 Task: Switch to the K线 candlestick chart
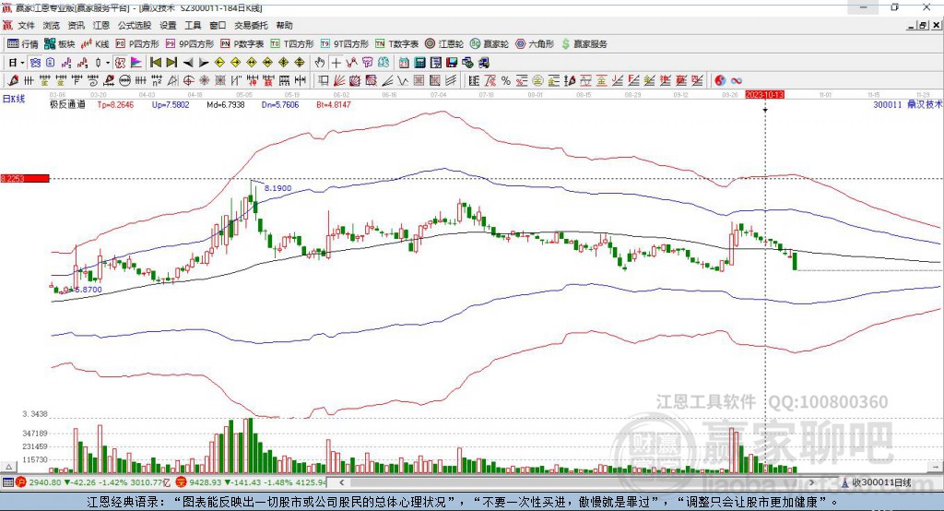pyautogui.click(x=95, y=44)
